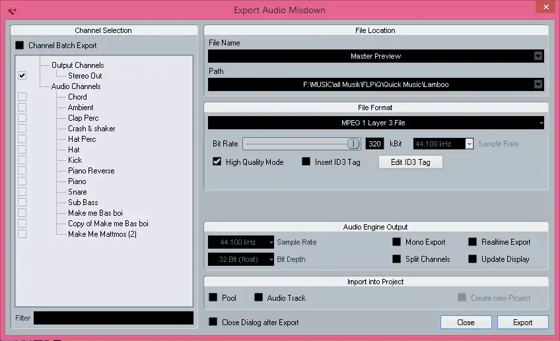Adjust the Bit Rate slider handle

[x=353, y=144]
